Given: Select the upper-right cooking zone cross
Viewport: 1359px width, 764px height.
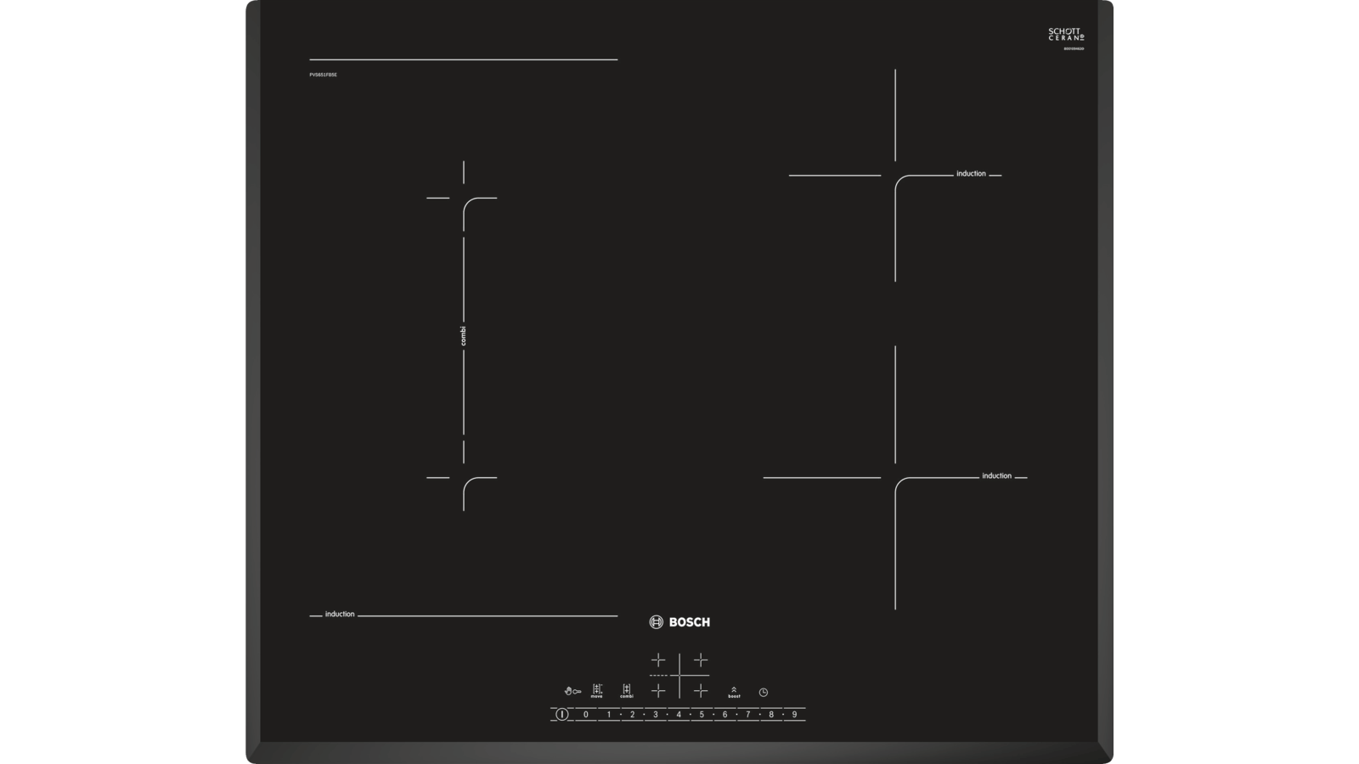Looking at the screenshot, I should tap(701, 660).
